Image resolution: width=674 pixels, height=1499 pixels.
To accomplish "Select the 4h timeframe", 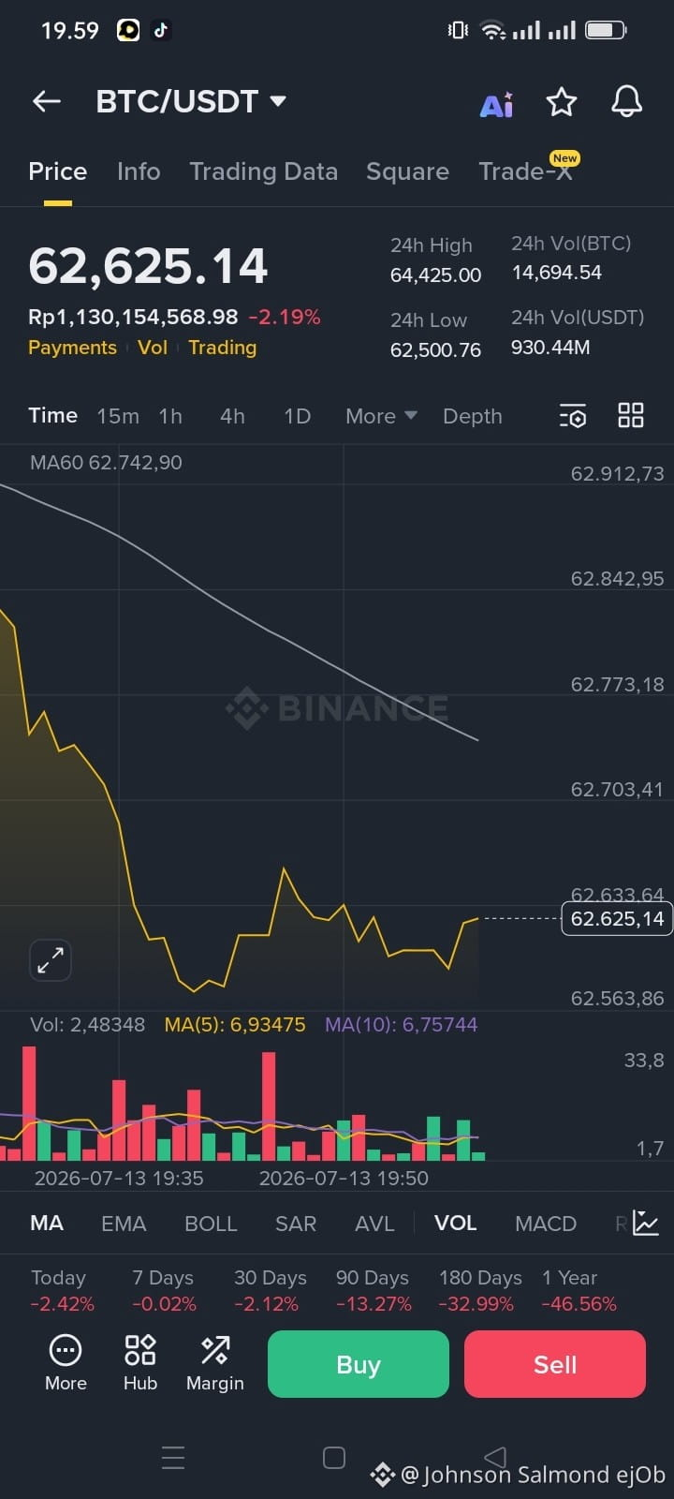I will coord(232,416).
